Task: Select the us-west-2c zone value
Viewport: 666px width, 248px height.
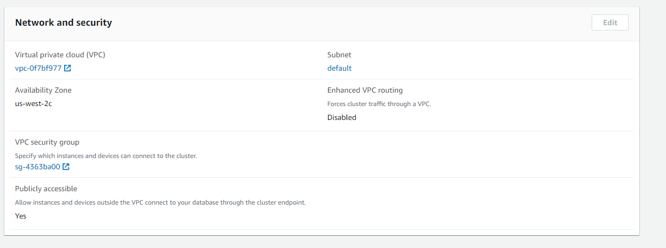Action: point(34,103)
